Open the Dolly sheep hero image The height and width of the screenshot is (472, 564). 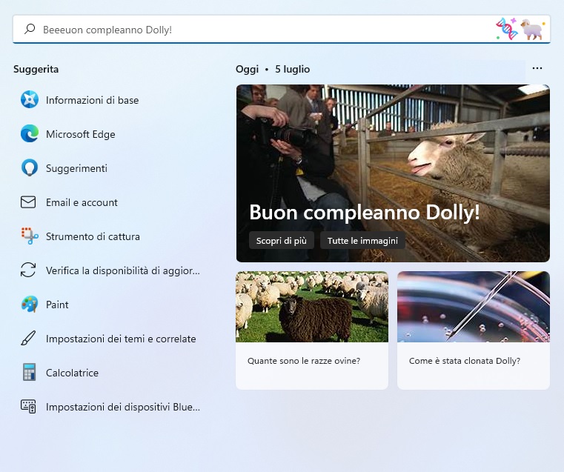click(x=393, y=173)
